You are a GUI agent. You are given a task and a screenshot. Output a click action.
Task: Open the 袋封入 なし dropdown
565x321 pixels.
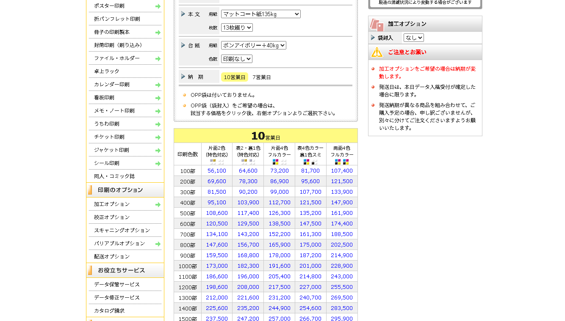413,38
